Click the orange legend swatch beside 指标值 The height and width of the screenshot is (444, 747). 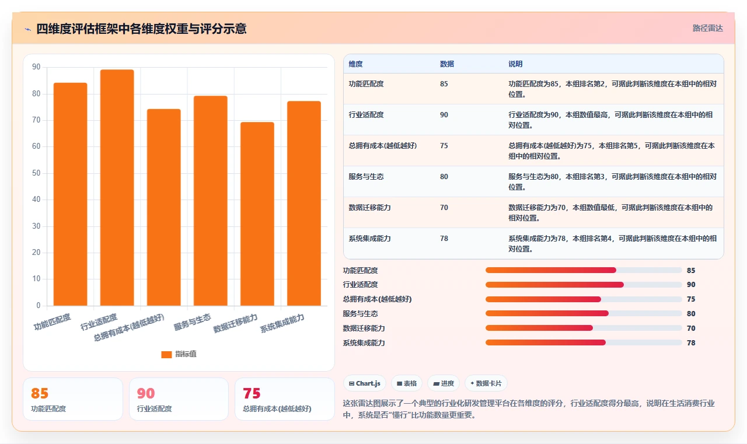[166, 354]
